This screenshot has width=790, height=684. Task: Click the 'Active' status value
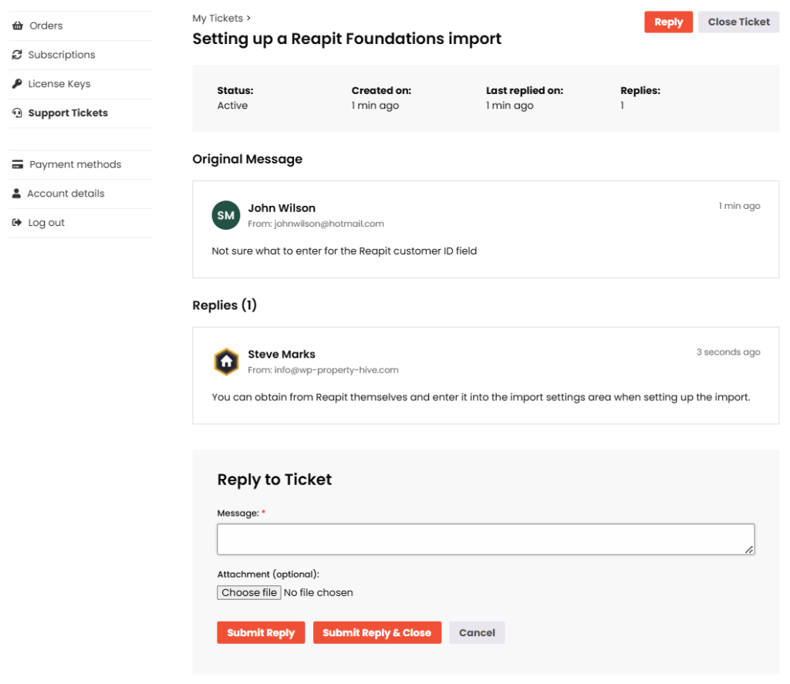[232, 106]
